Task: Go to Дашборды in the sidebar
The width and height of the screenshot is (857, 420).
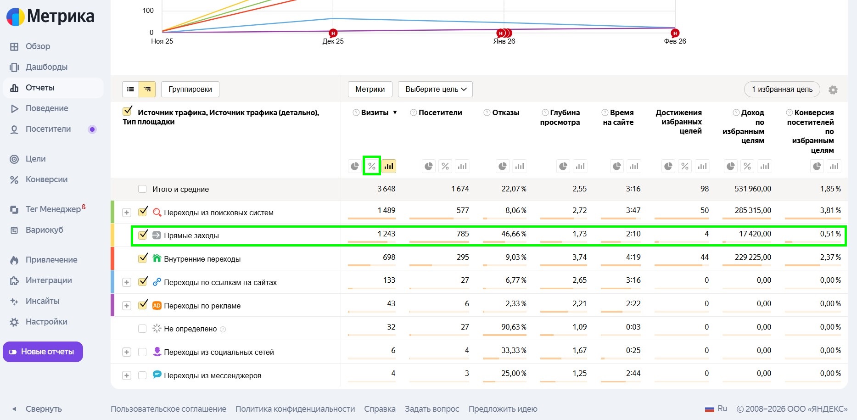Action: pyautogui.click(x=46, y=67)
